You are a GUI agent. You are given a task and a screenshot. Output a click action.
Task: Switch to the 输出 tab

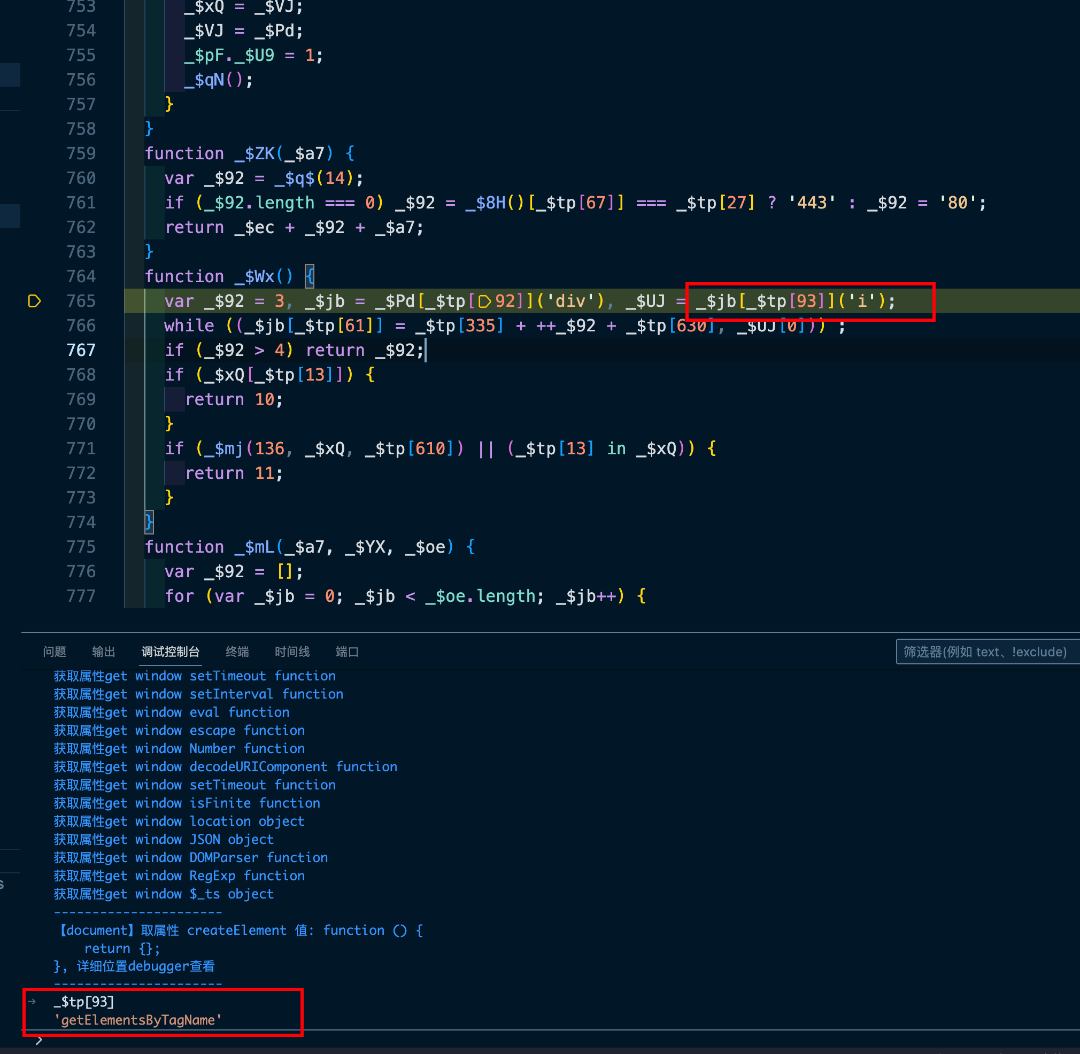[x=104, y=652]
